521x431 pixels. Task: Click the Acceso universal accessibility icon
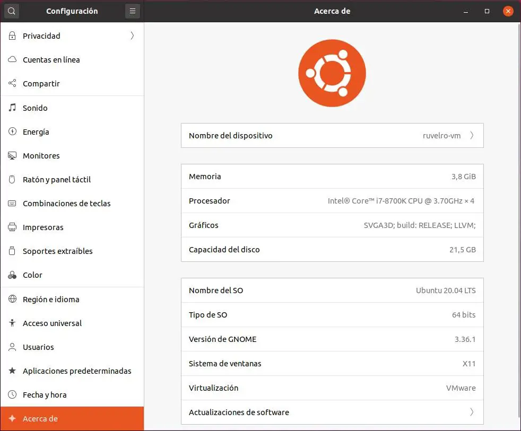(x=13, y=323)
